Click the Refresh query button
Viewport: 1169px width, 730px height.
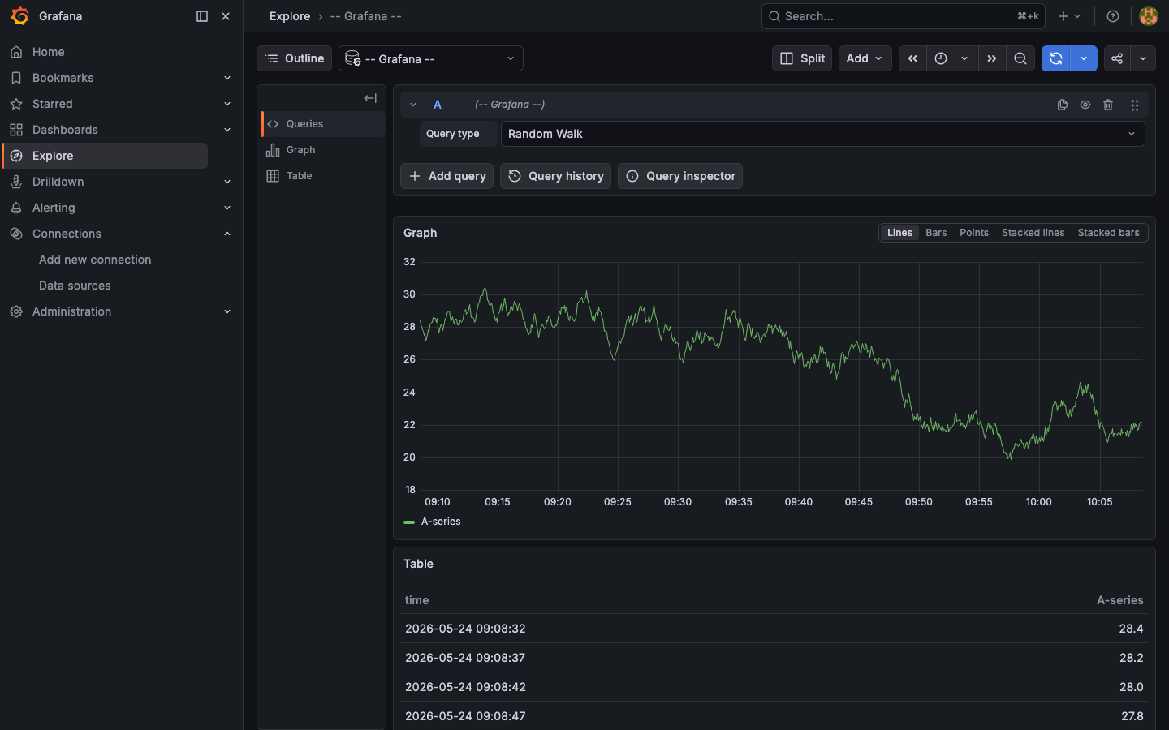[1056, 58]
